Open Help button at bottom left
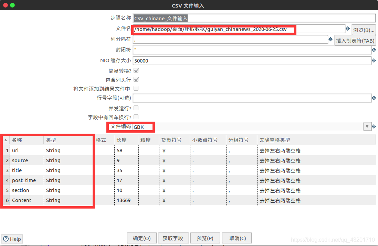Image resolution: width=378 pixels, height=246 pixels. (12, 239)
